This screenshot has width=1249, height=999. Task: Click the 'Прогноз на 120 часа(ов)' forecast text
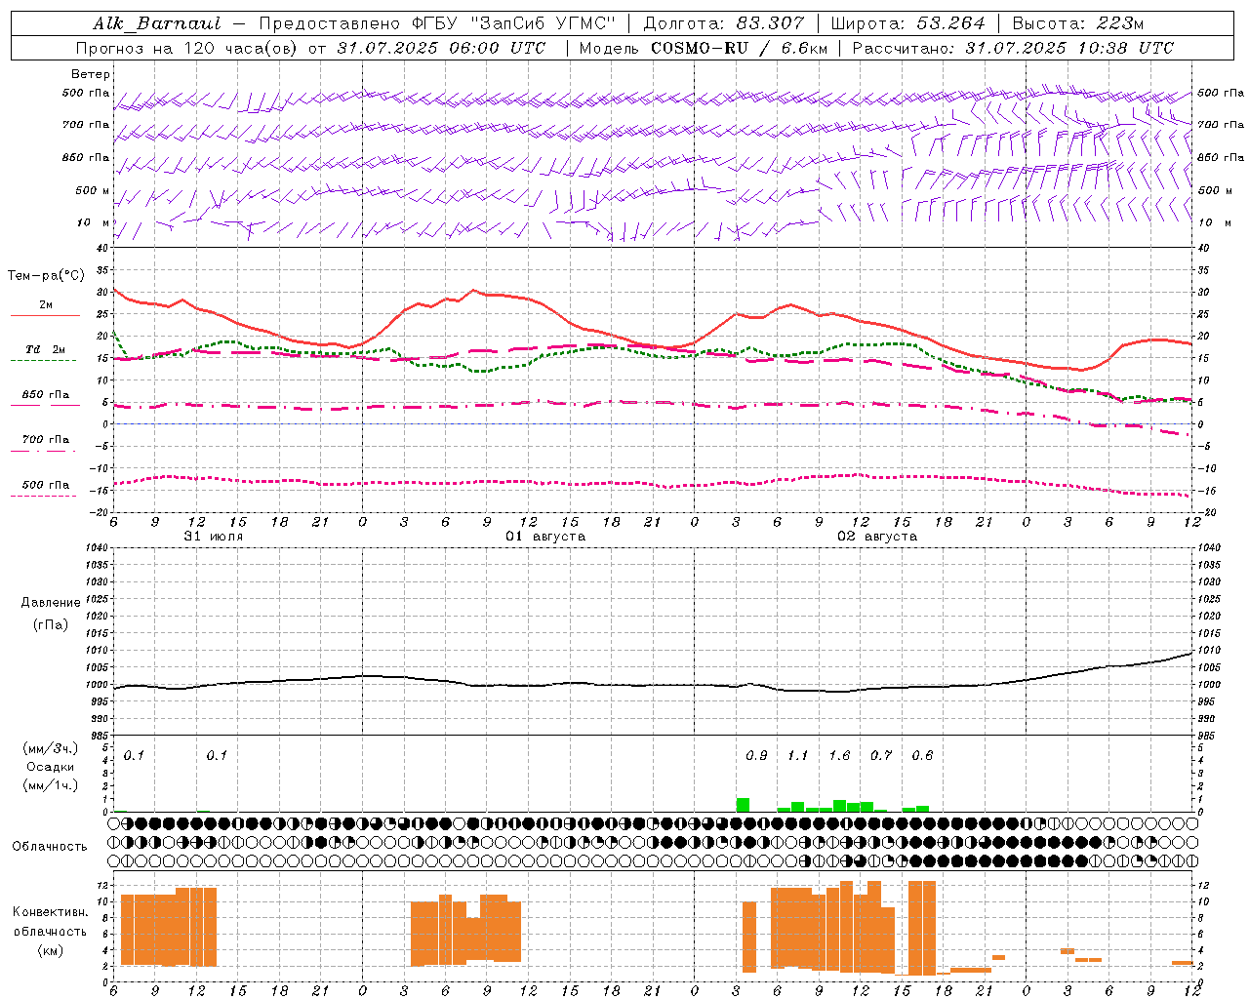pos(188,48)
